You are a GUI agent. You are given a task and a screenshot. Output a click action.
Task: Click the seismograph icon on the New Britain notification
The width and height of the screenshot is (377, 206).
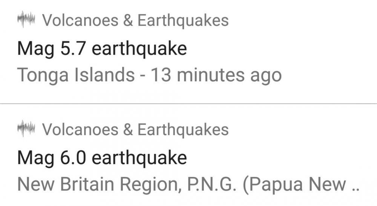coord(26,129)
